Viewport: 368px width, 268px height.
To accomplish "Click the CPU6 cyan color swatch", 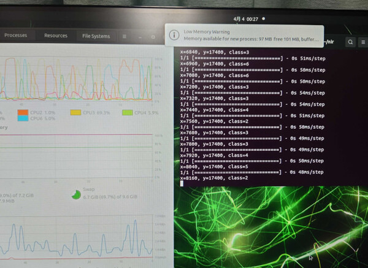I will (23, 119).
